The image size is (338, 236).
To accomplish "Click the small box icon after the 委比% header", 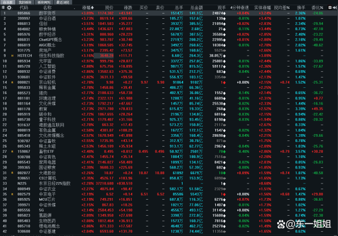I will pyautogui.click(x=330, y=8).
